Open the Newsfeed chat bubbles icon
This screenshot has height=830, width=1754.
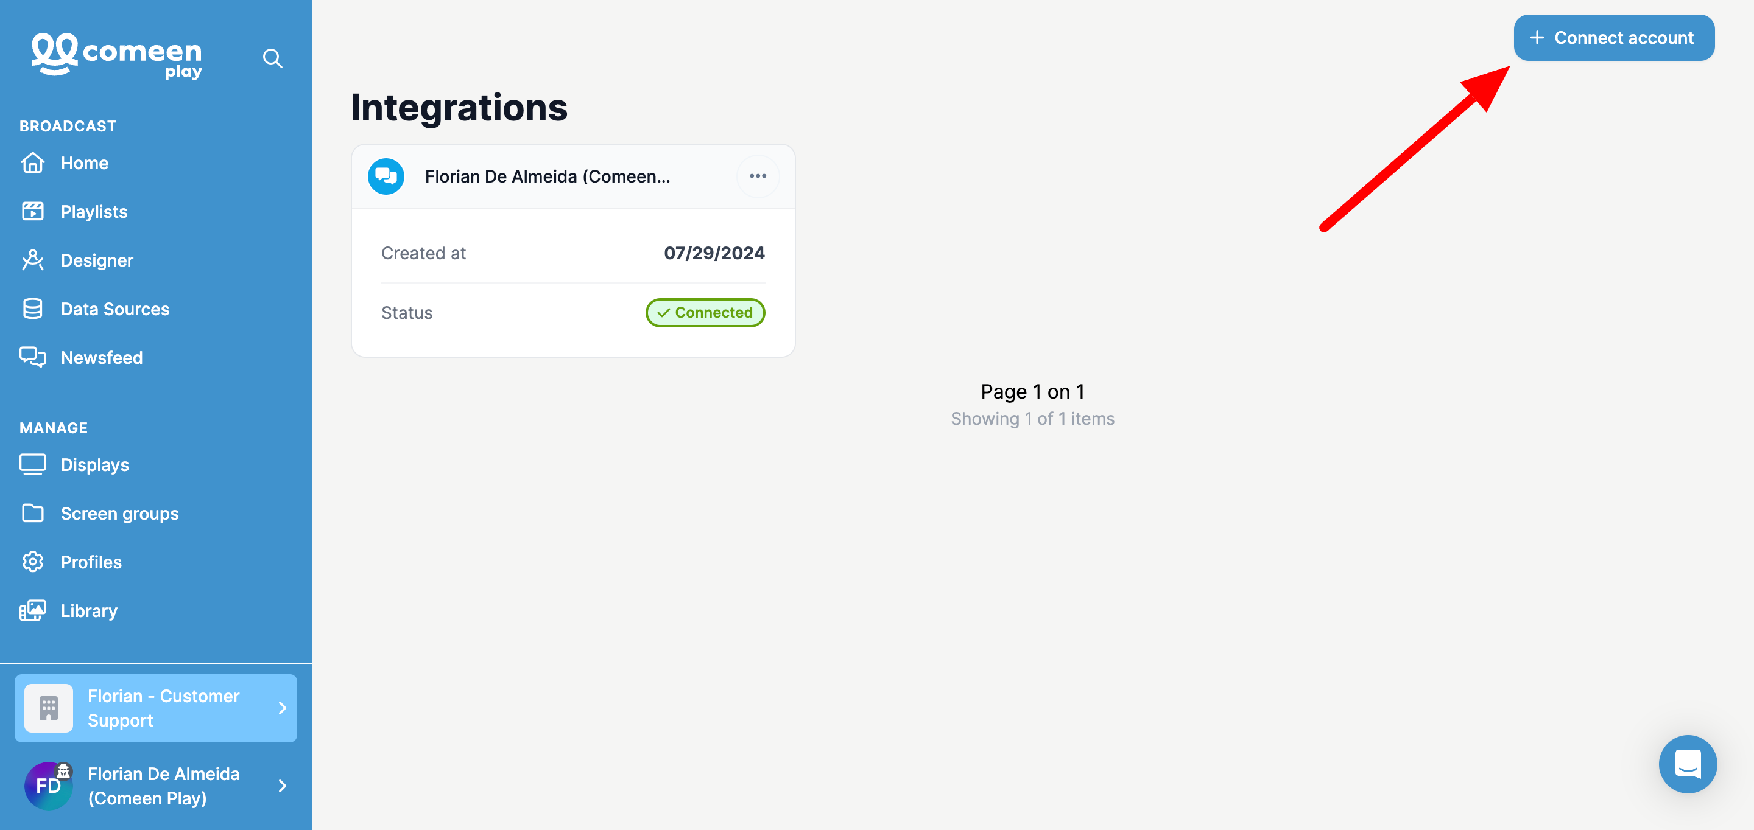click(33, 357)
